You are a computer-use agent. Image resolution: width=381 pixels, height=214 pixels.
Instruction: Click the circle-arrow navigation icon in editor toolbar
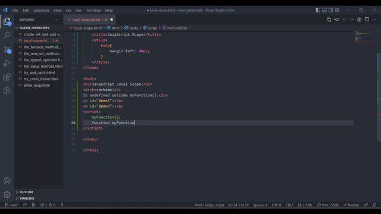(352, 20)
